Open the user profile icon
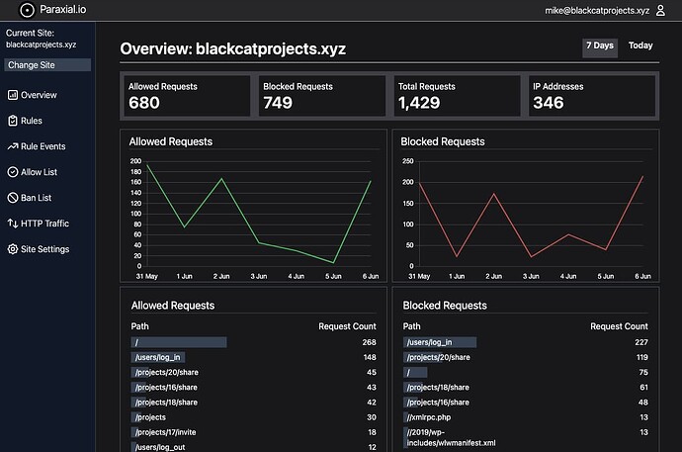Screen dimensions: 682x452 pos(660,10)
